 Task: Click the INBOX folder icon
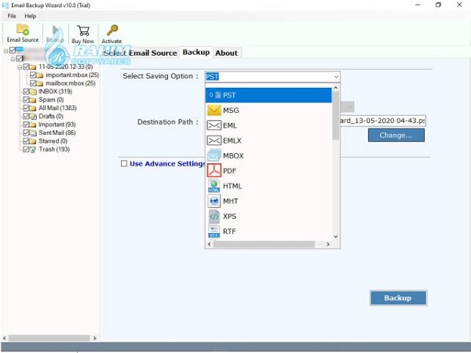coord(33,92)
